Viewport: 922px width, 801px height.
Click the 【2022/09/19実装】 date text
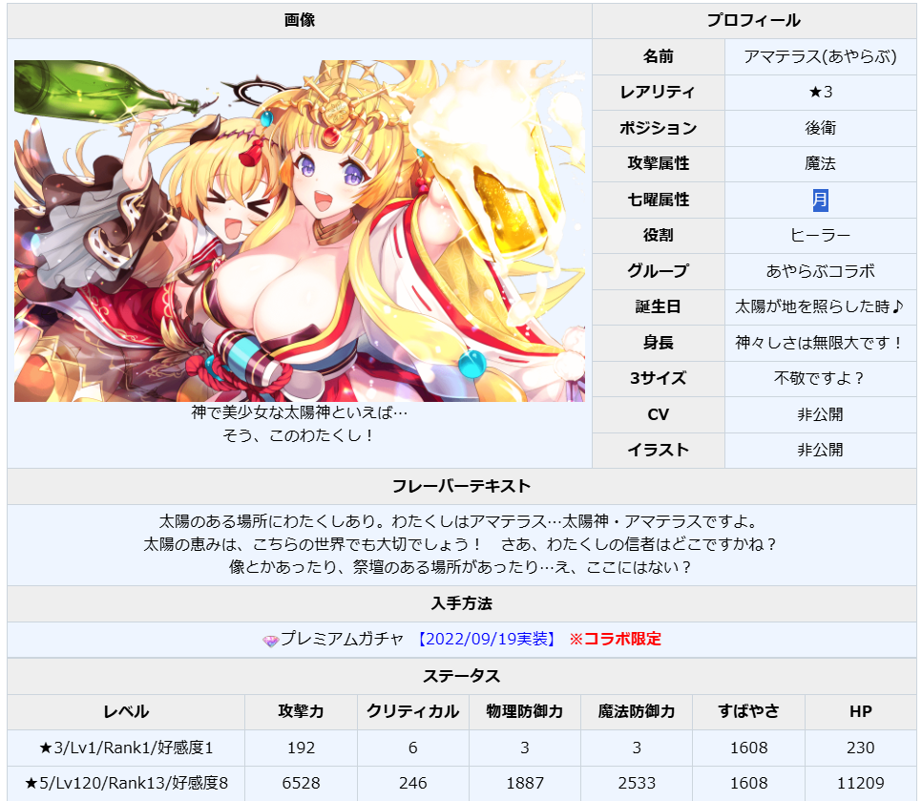tap(486, 640)
